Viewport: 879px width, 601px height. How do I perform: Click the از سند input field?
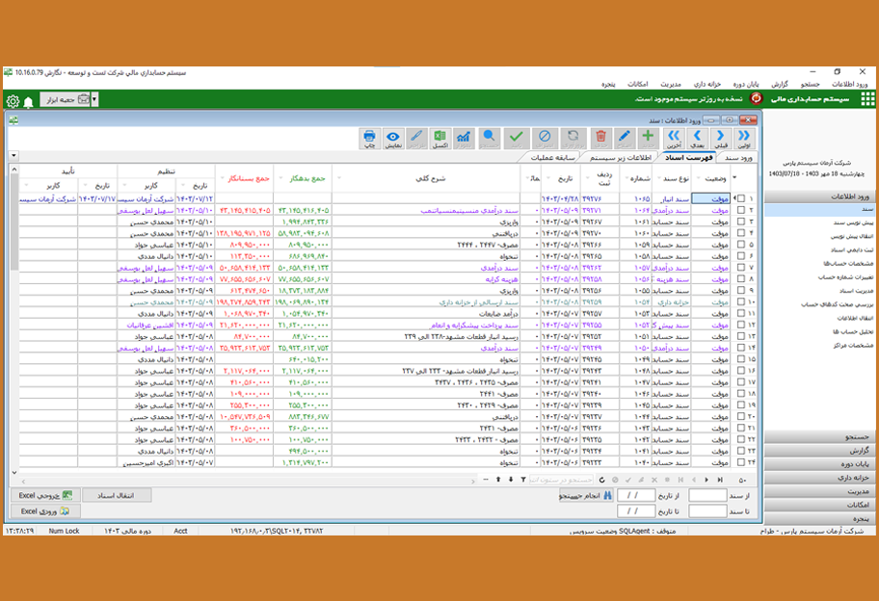pos(707,496)
